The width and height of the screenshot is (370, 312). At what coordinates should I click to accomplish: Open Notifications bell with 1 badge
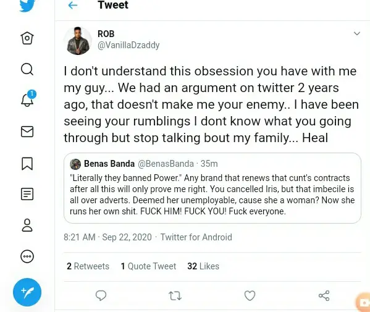[28, 99]
